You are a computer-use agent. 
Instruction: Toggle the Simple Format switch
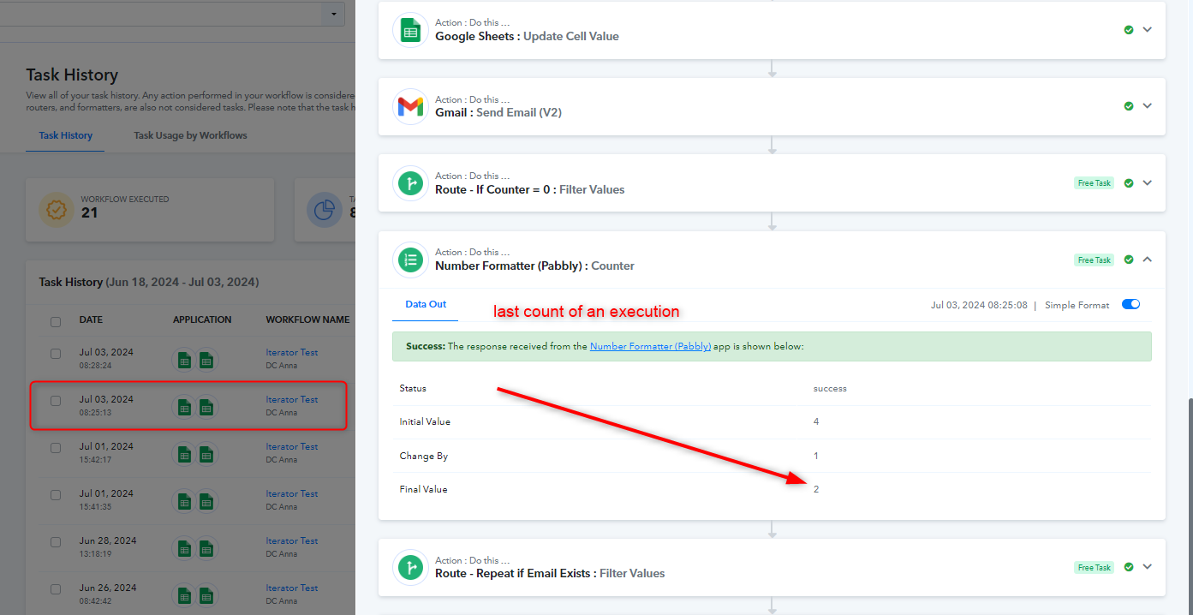(x=1130, y=304)
